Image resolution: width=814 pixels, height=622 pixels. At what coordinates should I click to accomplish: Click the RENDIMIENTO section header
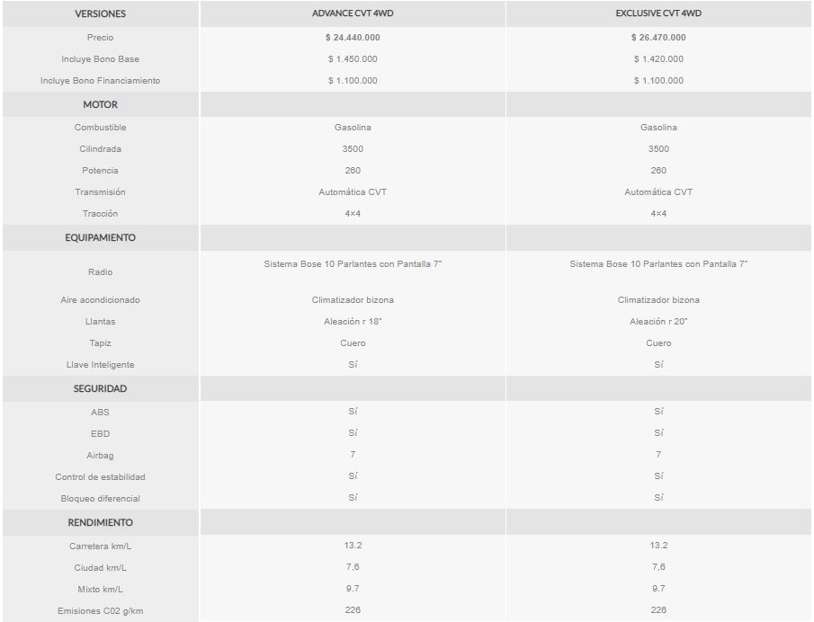(x=100, y=522)
